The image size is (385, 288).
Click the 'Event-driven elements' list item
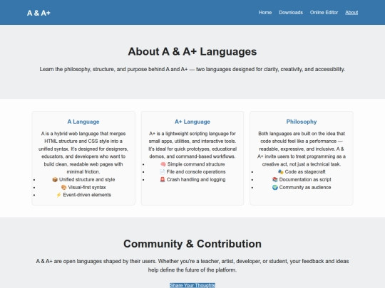[x=83, y=195]
